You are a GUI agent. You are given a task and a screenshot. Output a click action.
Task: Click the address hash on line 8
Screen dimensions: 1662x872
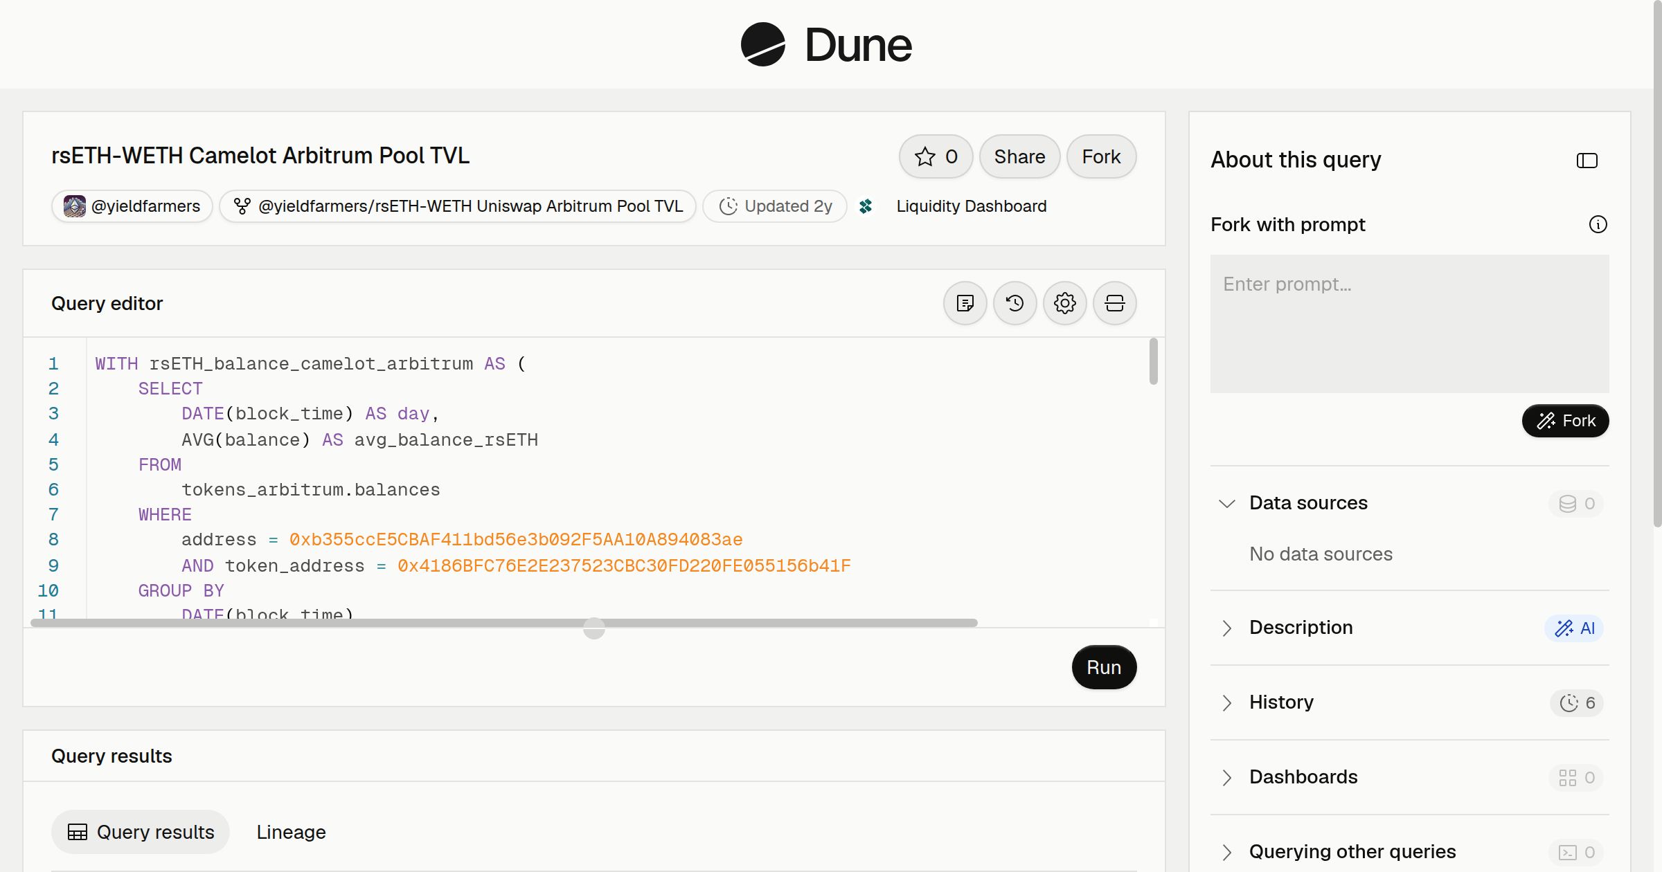pos(516,540)
